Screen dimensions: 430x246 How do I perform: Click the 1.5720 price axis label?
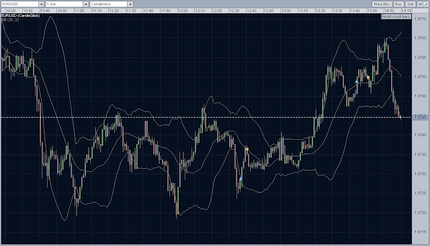[420, 212]
